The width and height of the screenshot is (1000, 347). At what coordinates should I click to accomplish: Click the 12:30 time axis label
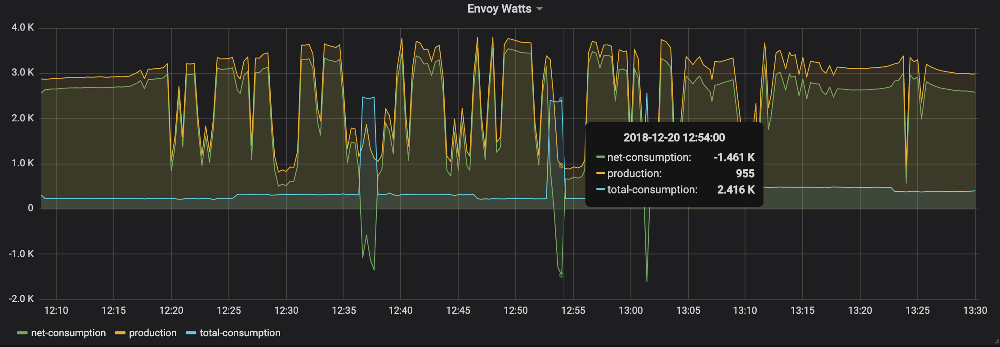[286, 311]
